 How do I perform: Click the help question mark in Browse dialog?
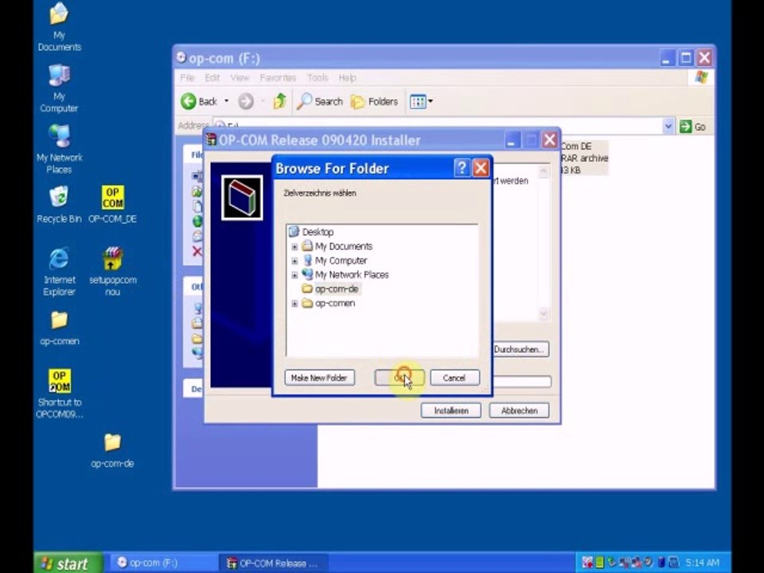click(x=462, y=168)
